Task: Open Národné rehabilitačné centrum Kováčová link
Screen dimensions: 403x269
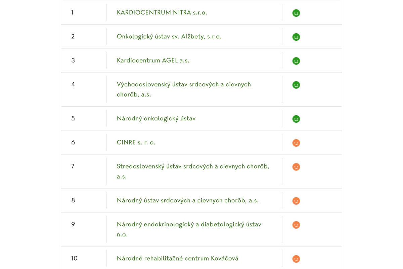Action: pos(177,258)
